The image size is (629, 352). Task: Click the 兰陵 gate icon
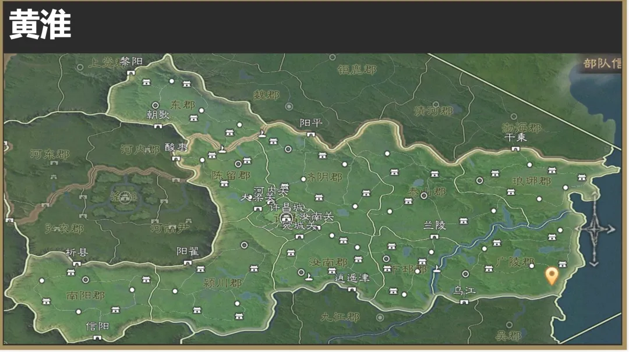(434, 237)
